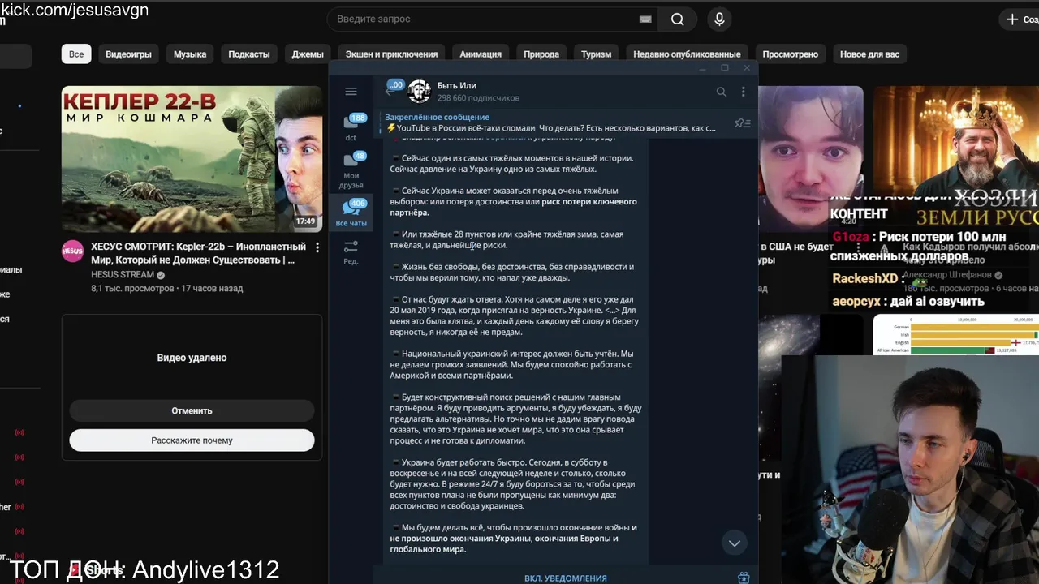This screenshot has height=584, width=1039.
Task: Open the Kepler video's three-dot menu
Action: (317, 247)
